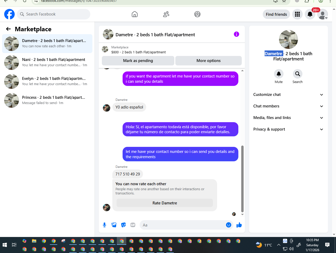Click Nani's listing thumbnail

tap(12, 63)
